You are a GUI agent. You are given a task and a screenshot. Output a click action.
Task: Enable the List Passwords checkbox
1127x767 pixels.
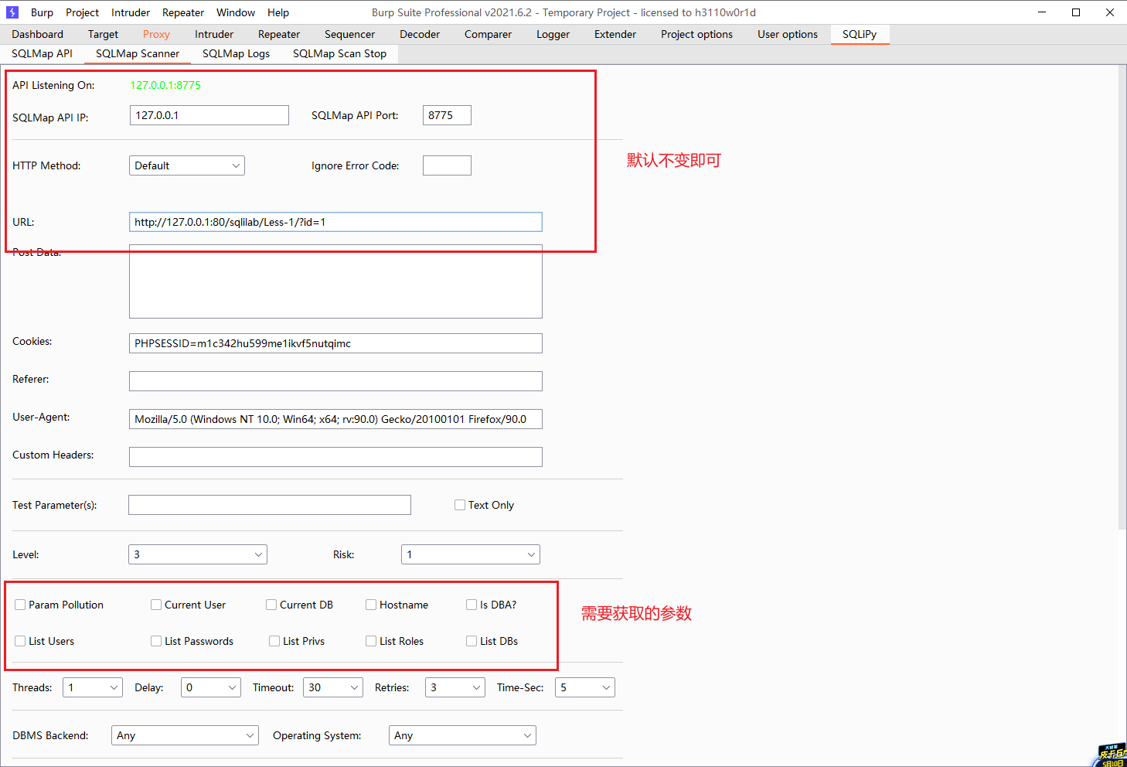point(156,641)
